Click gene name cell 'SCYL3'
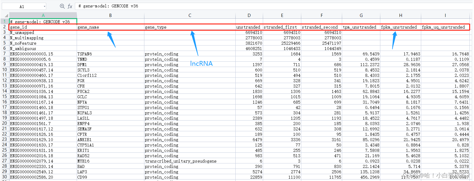 click(110, 70)
